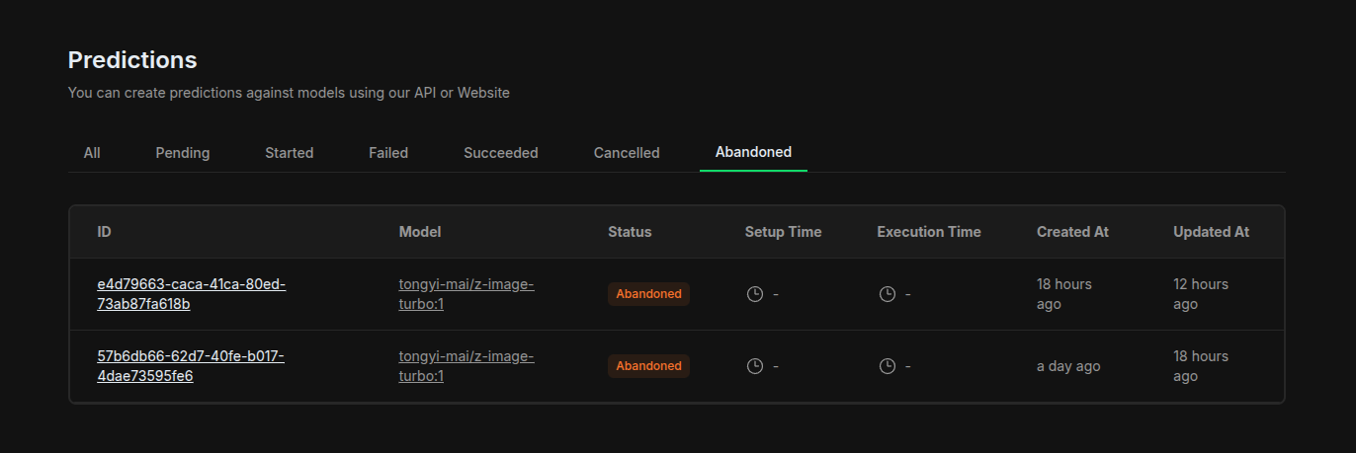View the Cancelled predictions tab
Screen dimensions: 1356x453
click(627, 153)
